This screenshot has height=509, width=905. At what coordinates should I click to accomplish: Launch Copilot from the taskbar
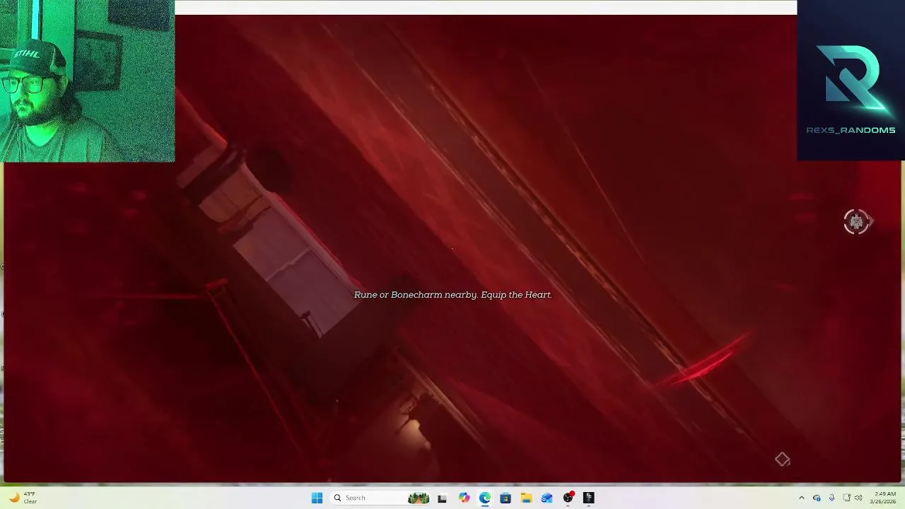click(x=464, y=498)
